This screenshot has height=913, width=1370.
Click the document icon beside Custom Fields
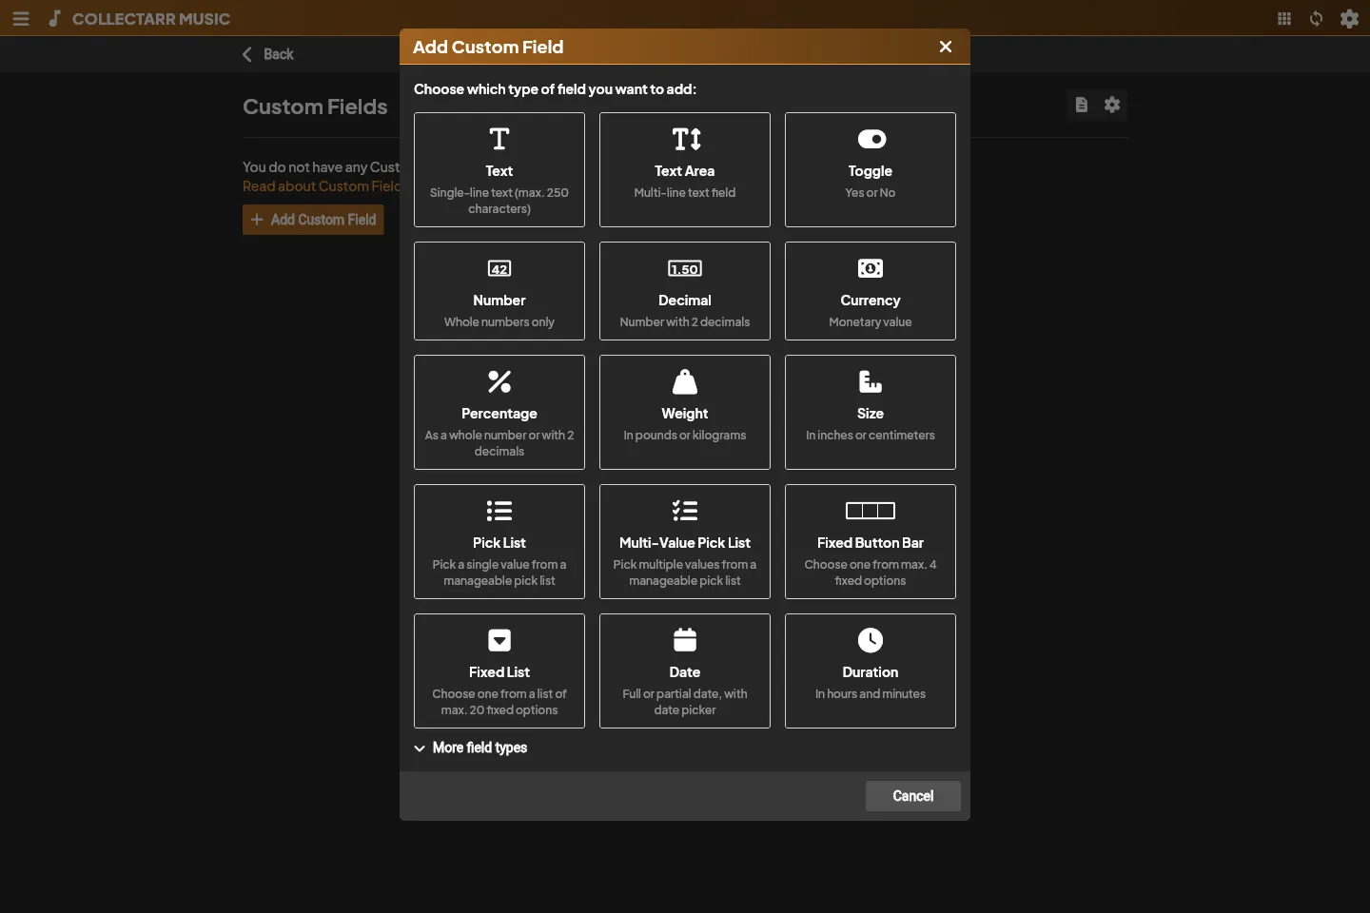[x=1082, y=105]
